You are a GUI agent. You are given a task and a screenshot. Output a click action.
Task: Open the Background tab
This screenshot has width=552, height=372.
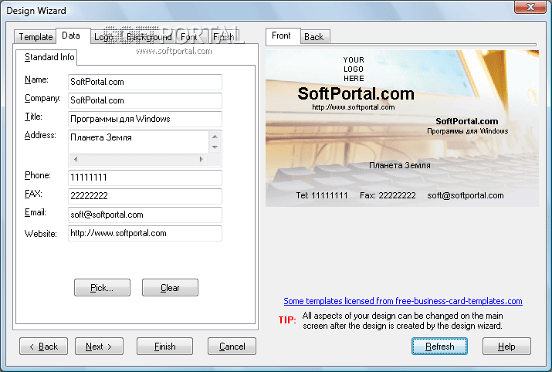click(149, 37)
